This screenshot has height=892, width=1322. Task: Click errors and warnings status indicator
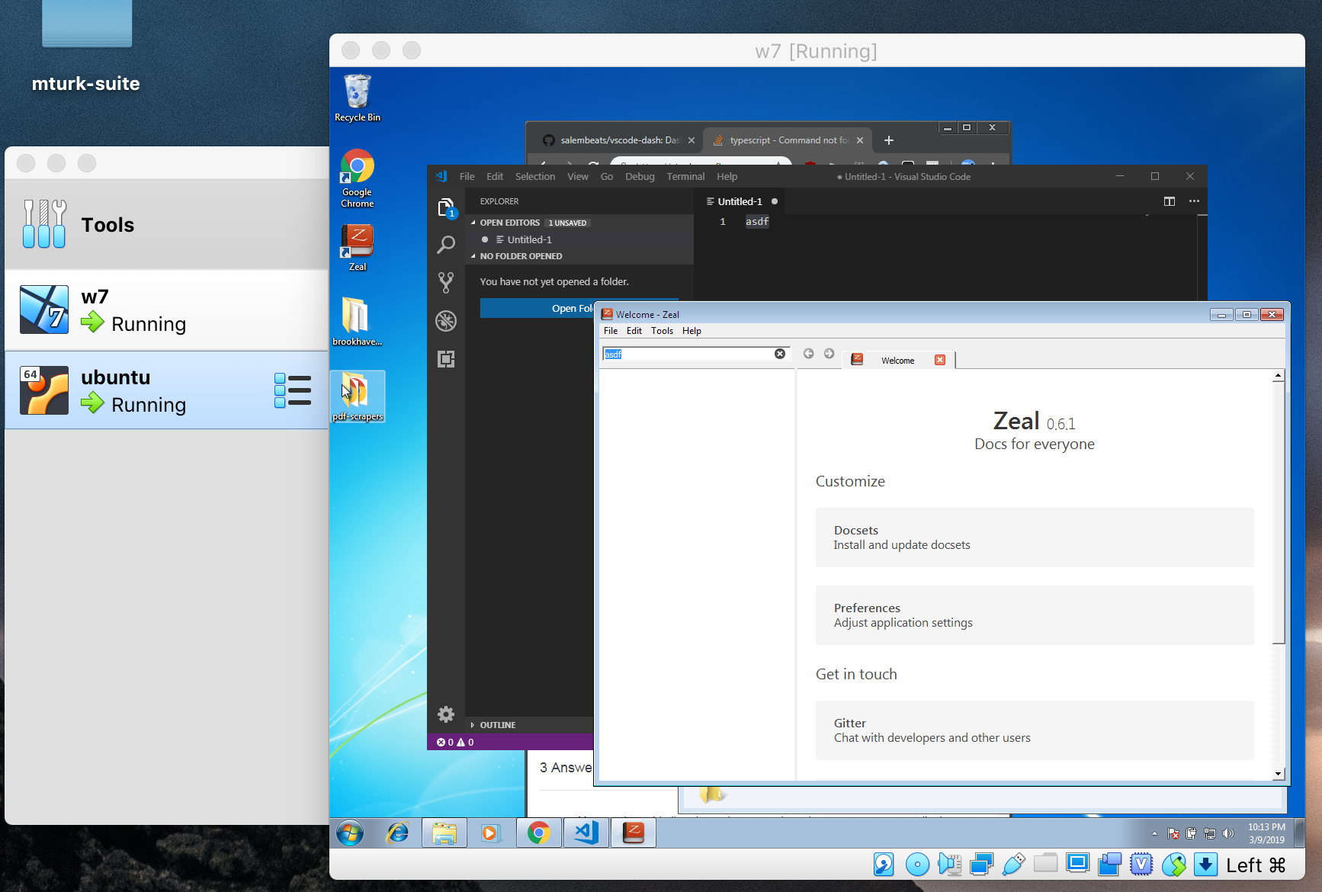[455, 742]
